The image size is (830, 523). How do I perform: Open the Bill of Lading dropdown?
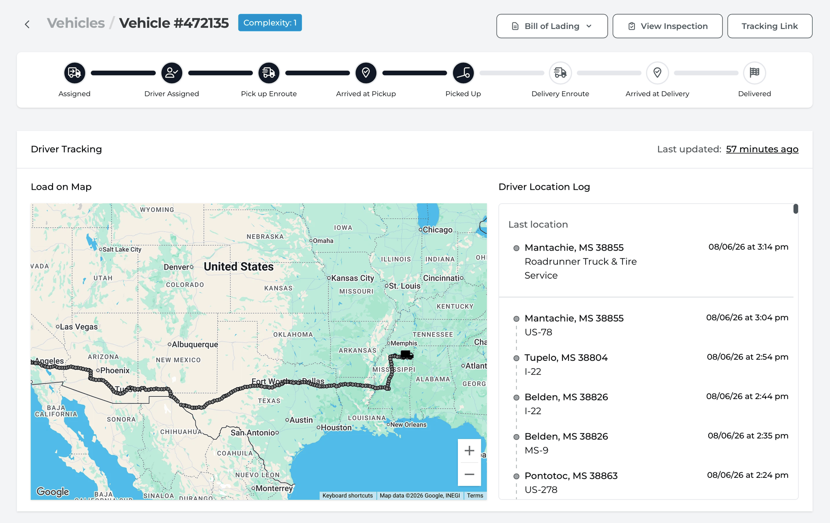[x=552, y=26]
